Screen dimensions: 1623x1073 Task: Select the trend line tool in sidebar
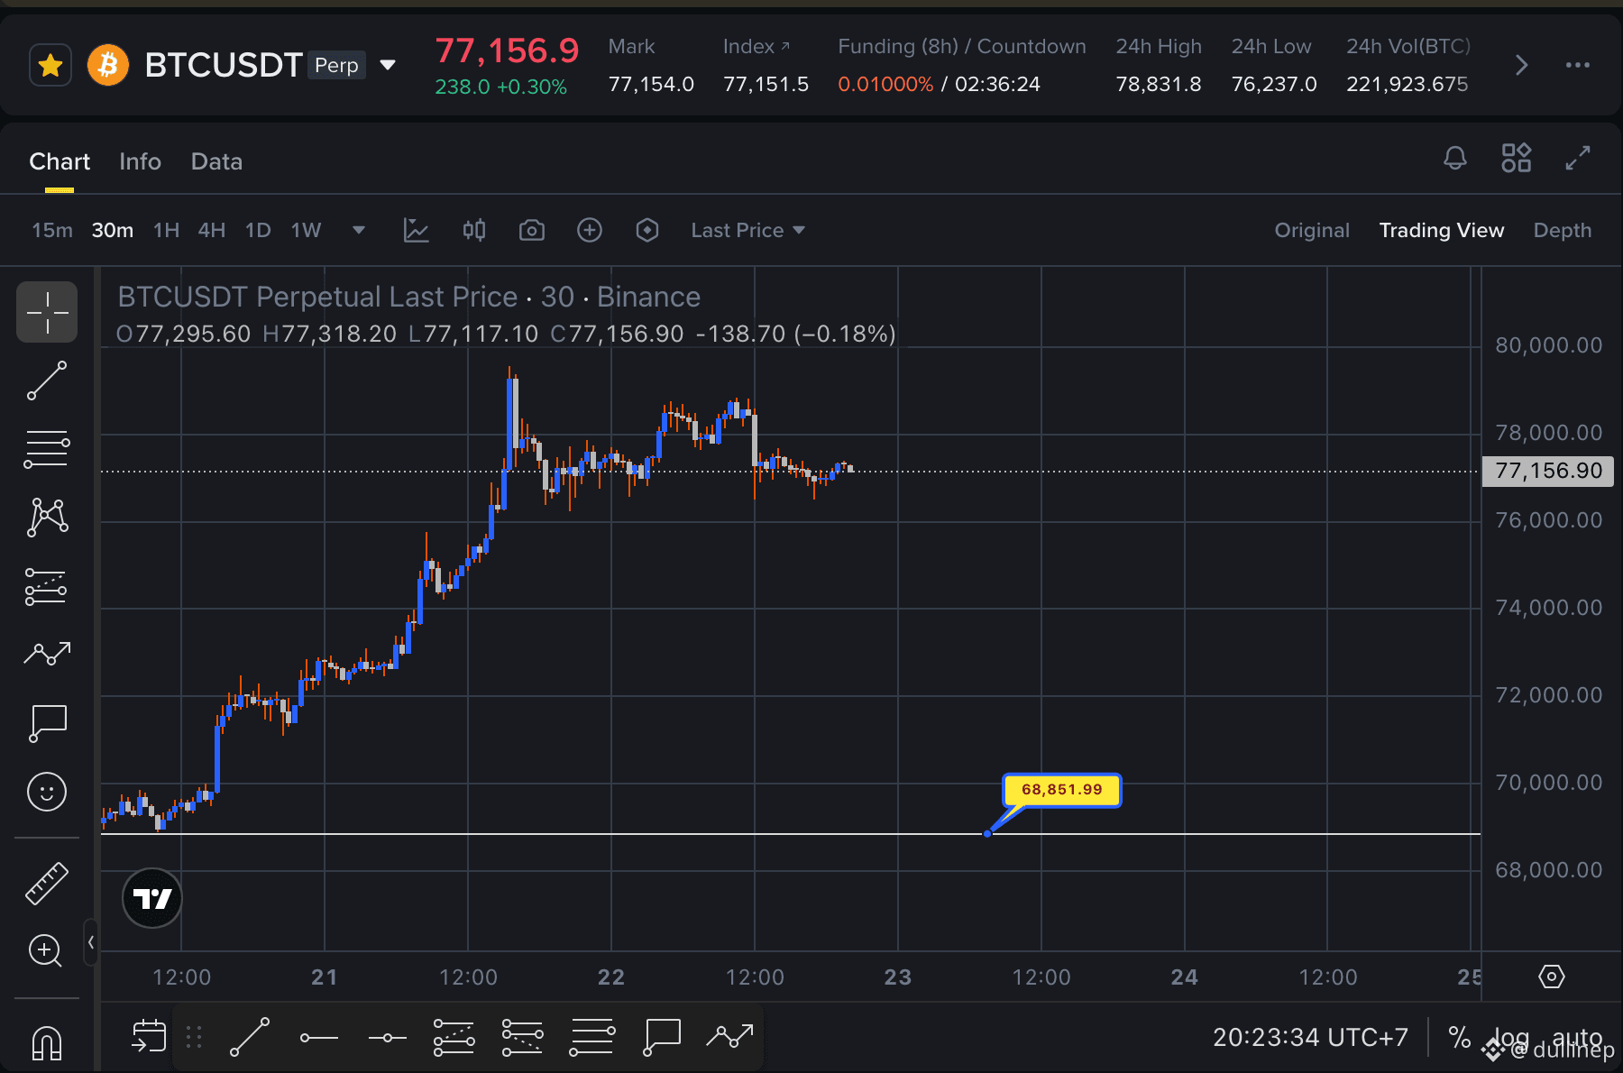(x=47, y=381)
